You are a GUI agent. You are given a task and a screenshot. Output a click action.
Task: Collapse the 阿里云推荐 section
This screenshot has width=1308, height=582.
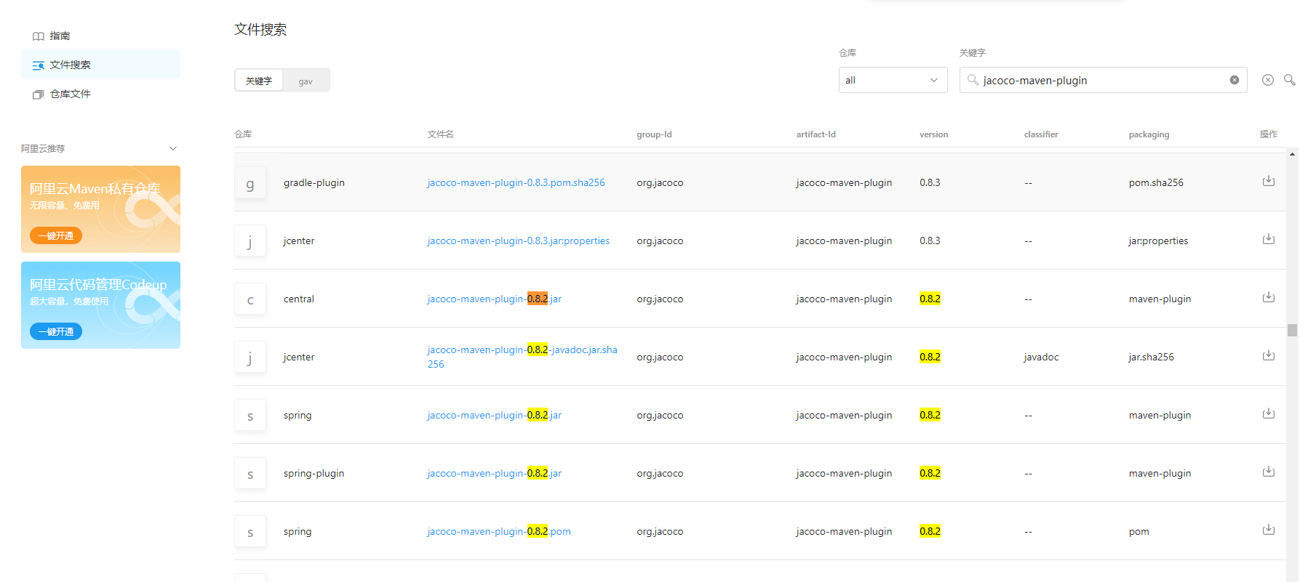[x=173, y=148]
